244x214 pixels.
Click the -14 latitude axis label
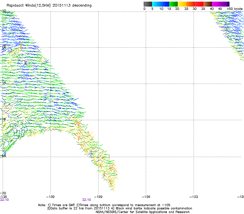(x=3, y=83)
